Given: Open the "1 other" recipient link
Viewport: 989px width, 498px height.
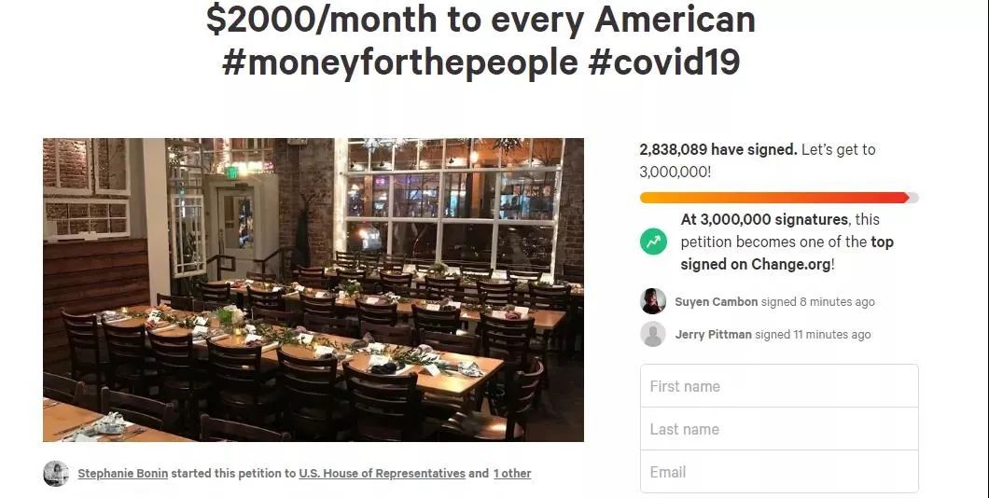Looking at the screenshot, I should 512,474.
